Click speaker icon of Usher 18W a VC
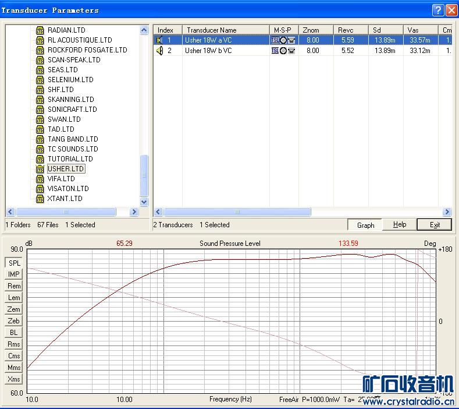This screenshot has height=409, width=459. pos(159,40)
